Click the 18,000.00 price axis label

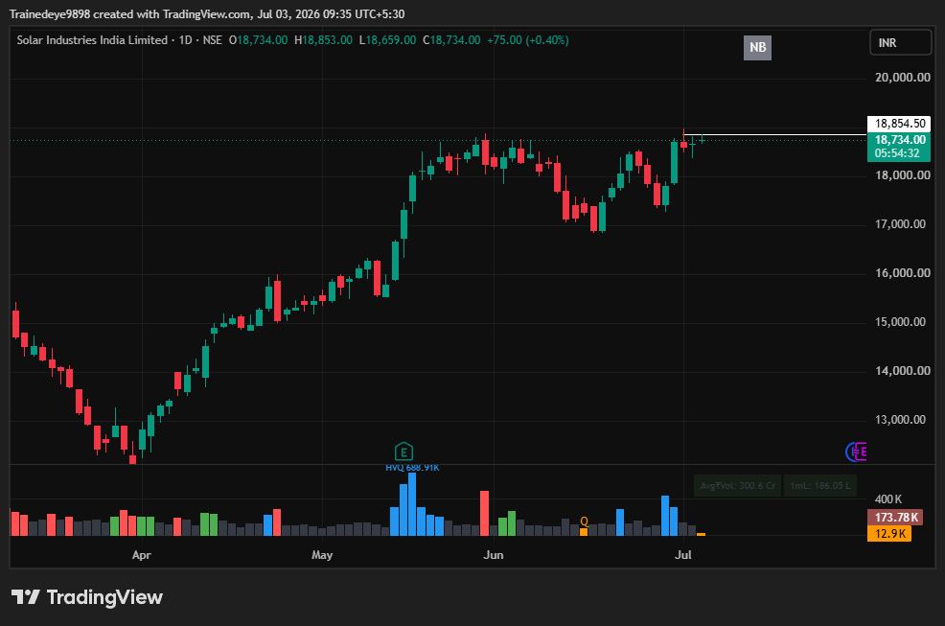click(902, 175)
